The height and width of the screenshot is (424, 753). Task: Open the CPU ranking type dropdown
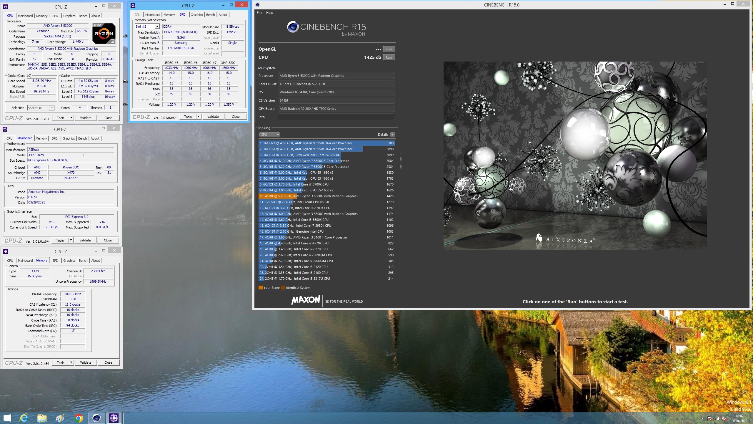pyautogui.click(x=270, y=135)
